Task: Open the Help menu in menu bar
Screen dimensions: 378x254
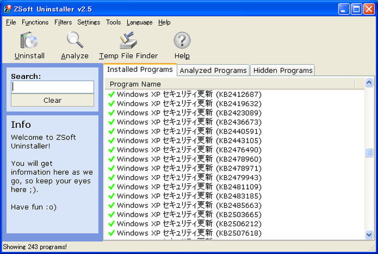Action: 164,22
